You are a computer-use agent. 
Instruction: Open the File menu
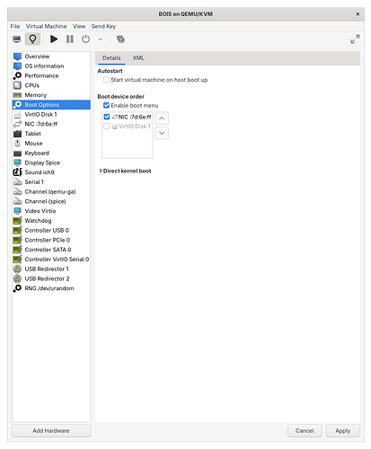15,26
